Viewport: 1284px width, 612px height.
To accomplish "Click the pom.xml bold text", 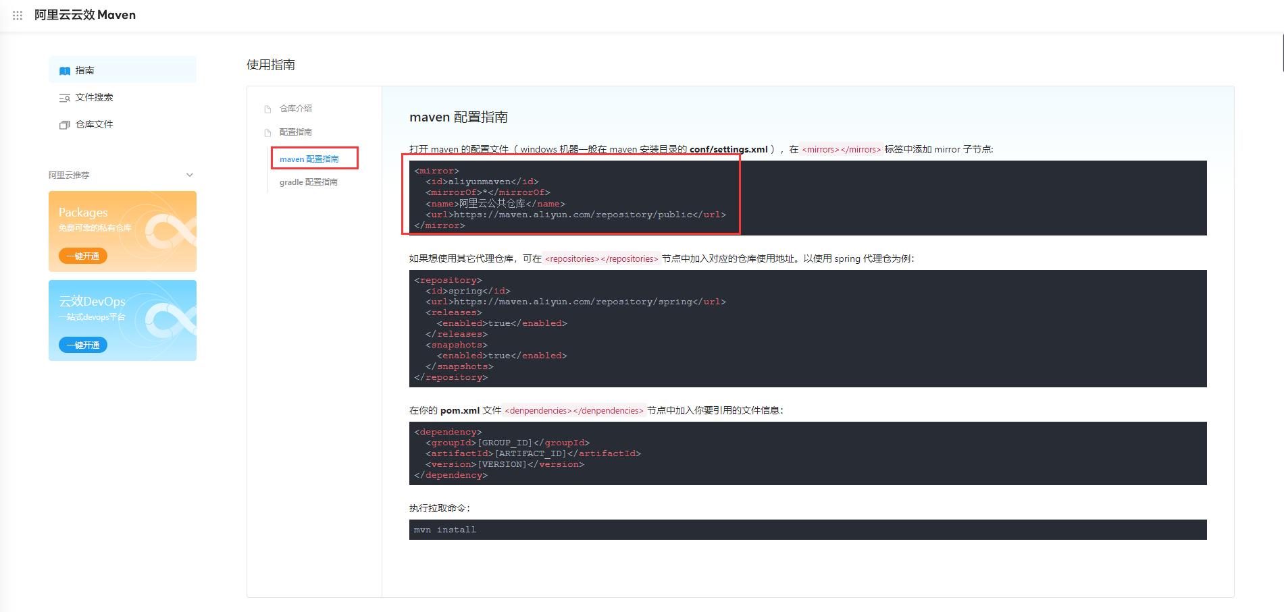I will click(460, 410).
